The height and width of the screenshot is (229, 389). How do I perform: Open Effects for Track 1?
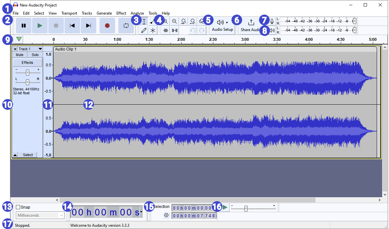tap(27, 62)
